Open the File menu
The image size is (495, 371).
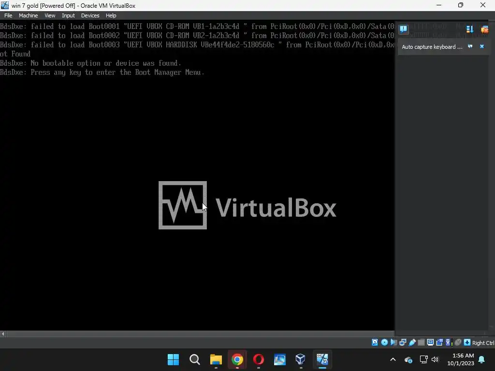tap(8, 15)
